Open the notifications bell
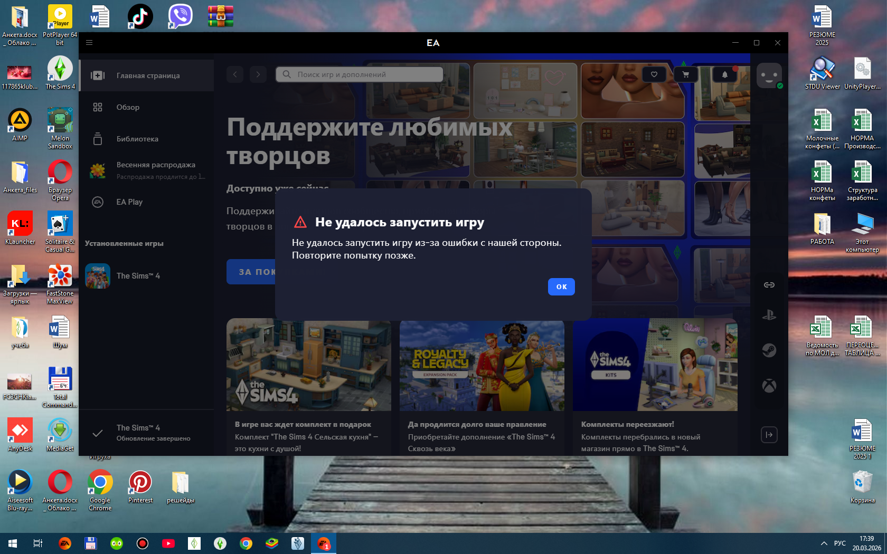Viewport: 887px width, 554px height. (724, 74)
